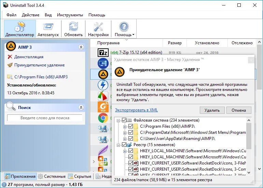Select the Microsoft Office program icon

(x=103, y=161)
